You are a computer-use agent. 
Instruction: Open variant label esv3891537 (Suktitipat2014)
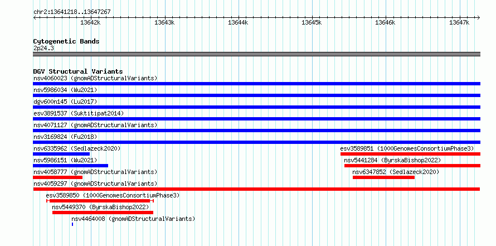(79, 113)
